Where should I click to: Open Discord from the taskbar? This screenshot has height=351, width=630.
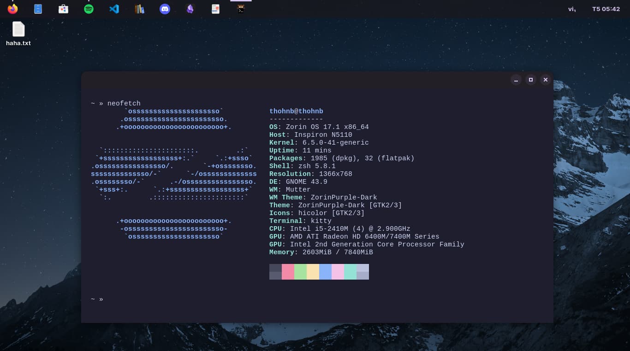[165, 9]
